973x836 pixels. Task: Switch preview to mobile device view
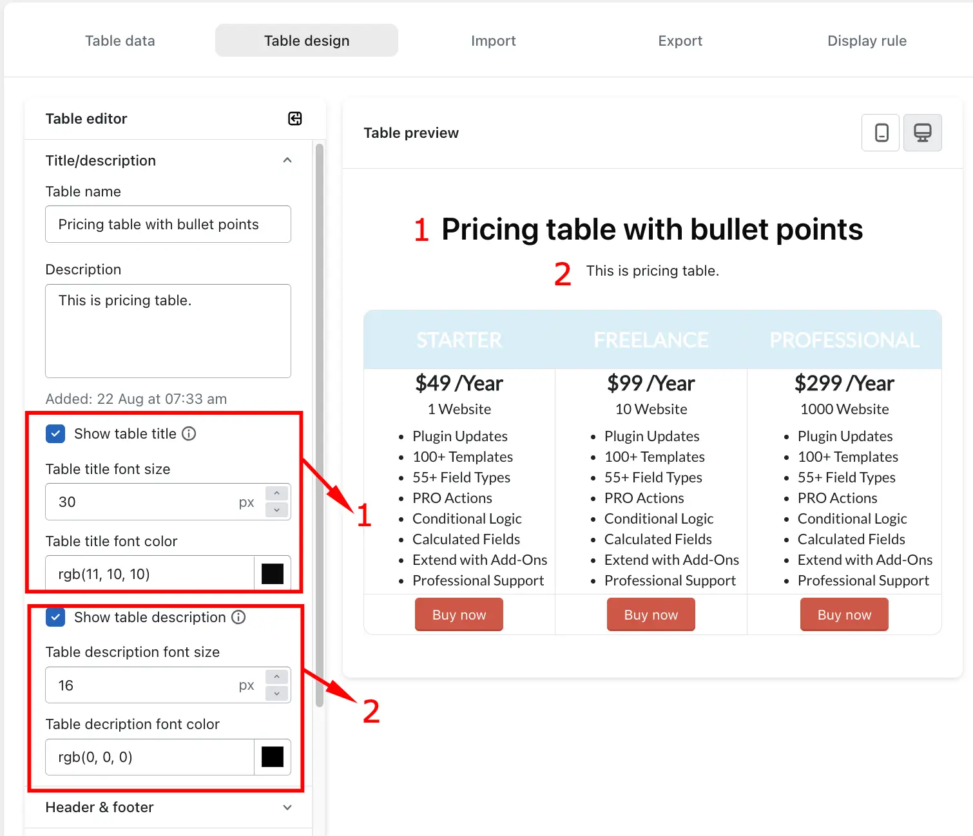pyautogui.click(x=881, y=133)
